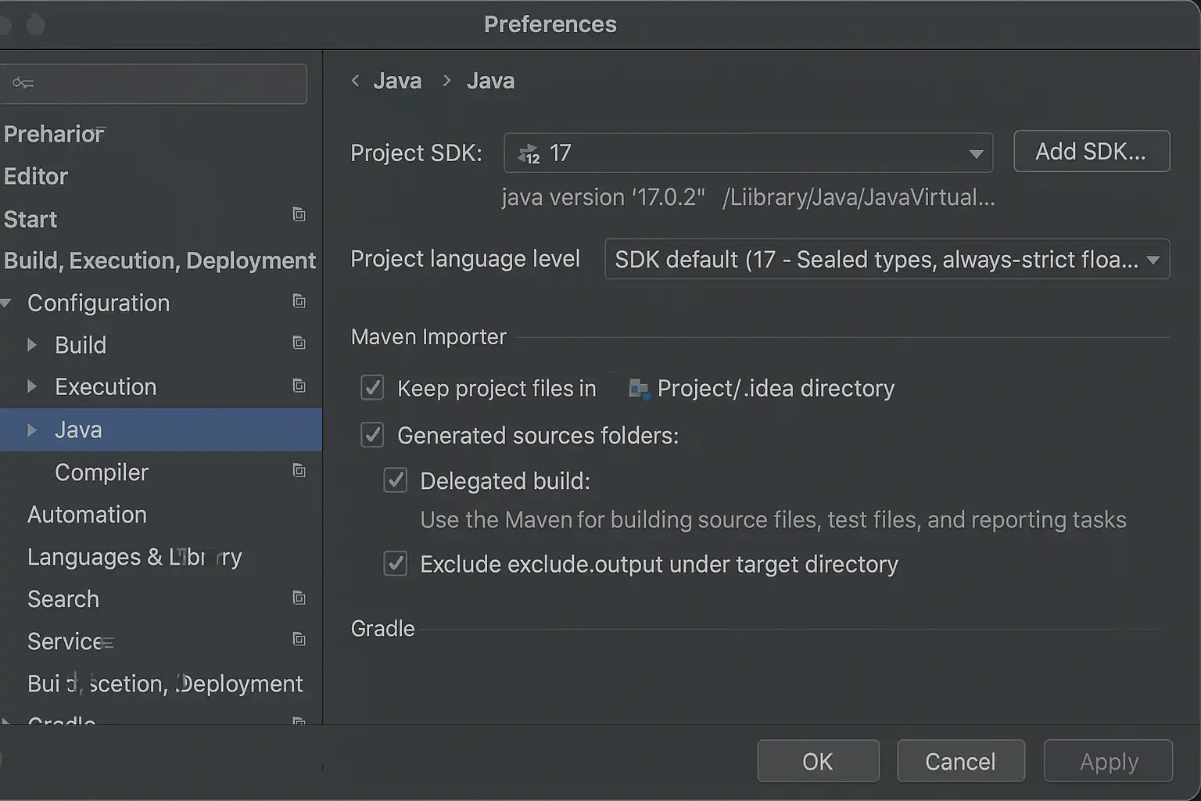Collapse the Configuration tree node
Image resolution: width=1201 pixels, height=801 pixels.
(x=6, y=303)
